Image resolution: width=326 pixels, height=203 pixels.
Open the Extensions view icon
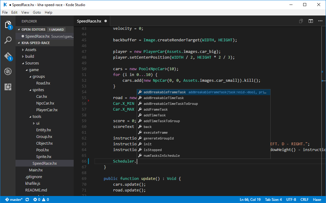pos(8,87)
